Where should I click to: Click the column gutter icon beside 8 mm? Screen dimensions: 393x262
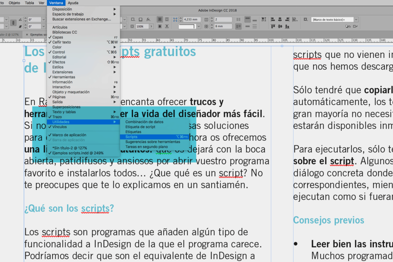click(x=206, y=26)
